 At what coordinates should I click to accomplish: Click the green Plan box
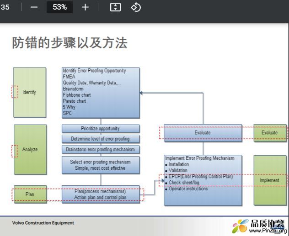pos(30,194)
